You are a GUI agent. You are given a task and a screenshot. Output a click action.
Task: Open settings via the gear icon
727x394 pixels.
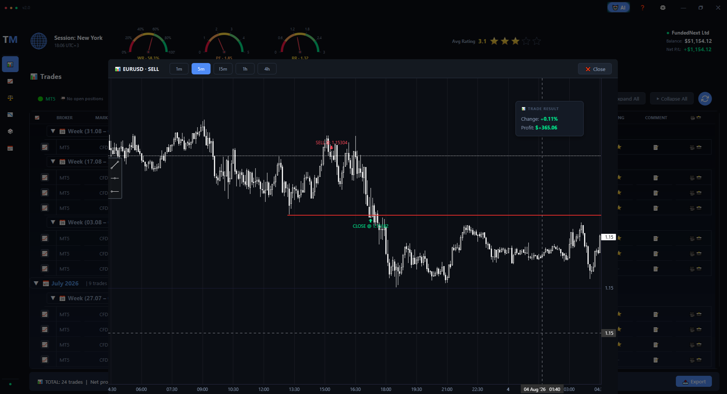click(x=663, y=8)
